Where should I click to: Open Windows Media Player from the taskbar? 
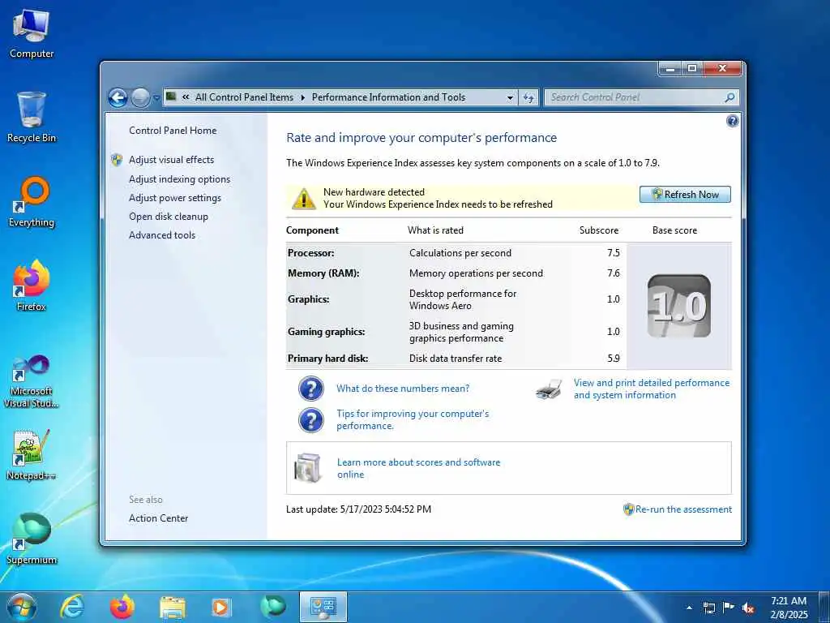click(221, 607)
